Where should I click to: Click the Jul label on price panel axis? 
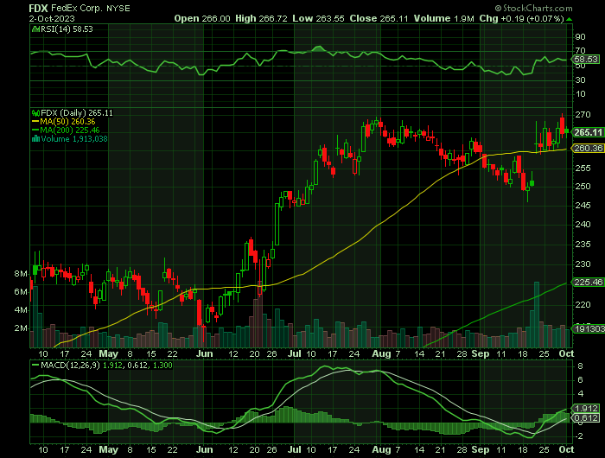point(295,353)
